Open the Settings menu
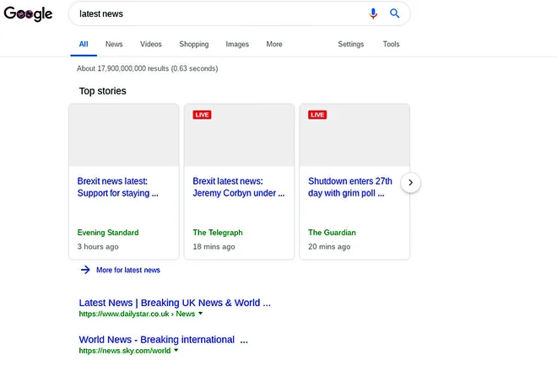 [350, 44]
